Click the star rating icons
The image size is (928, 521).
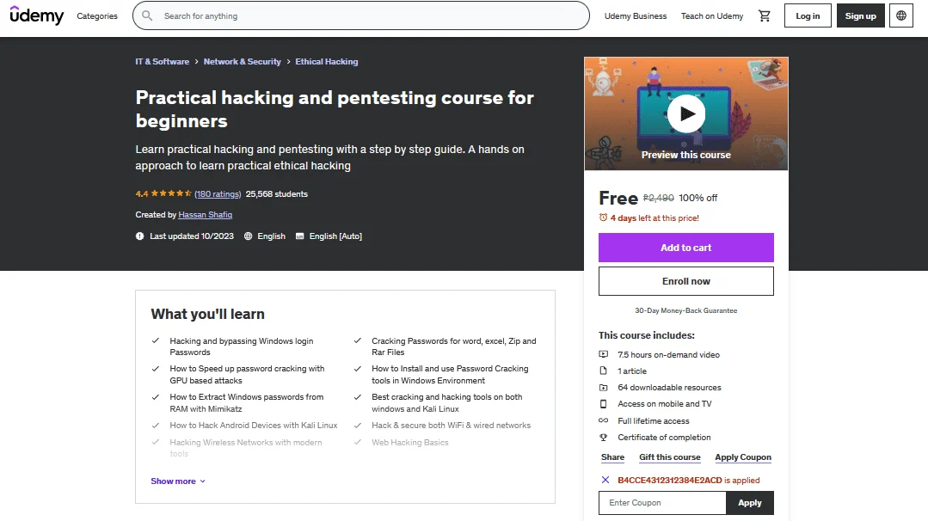[171, 193]
